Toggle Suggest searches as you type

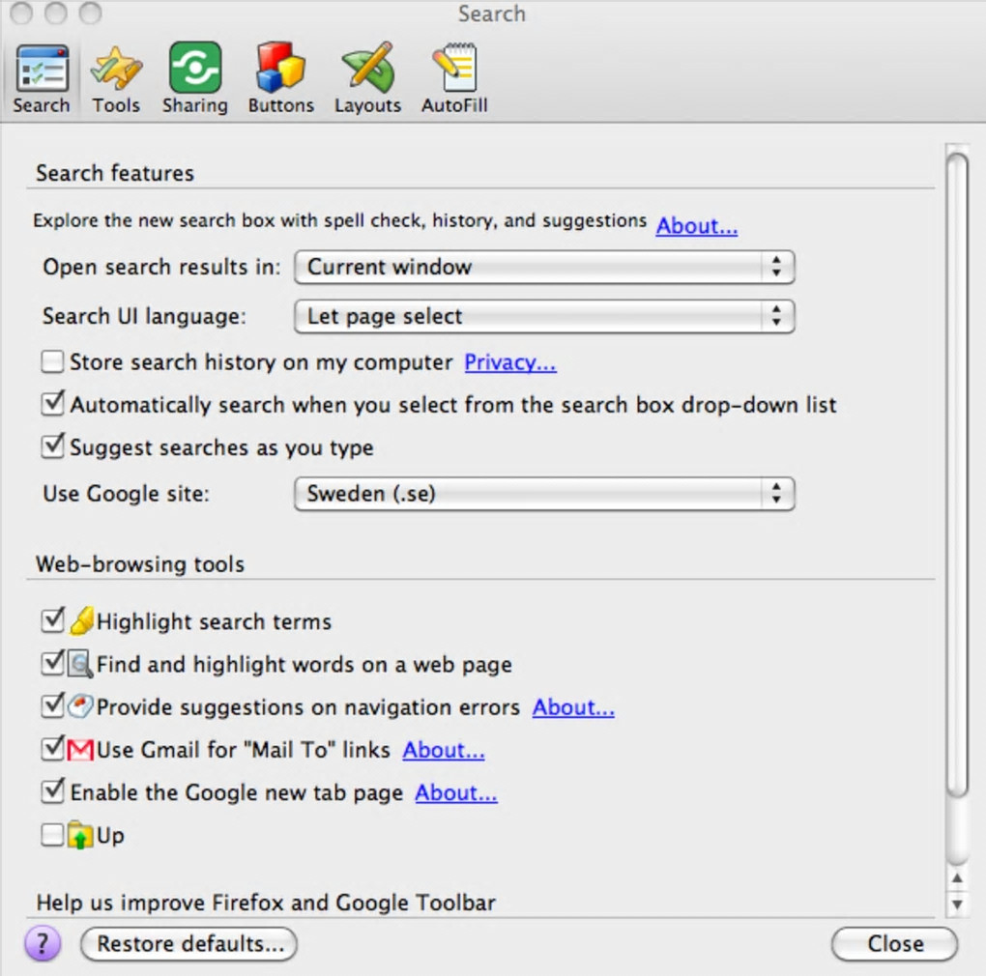(x=52, y=446)
